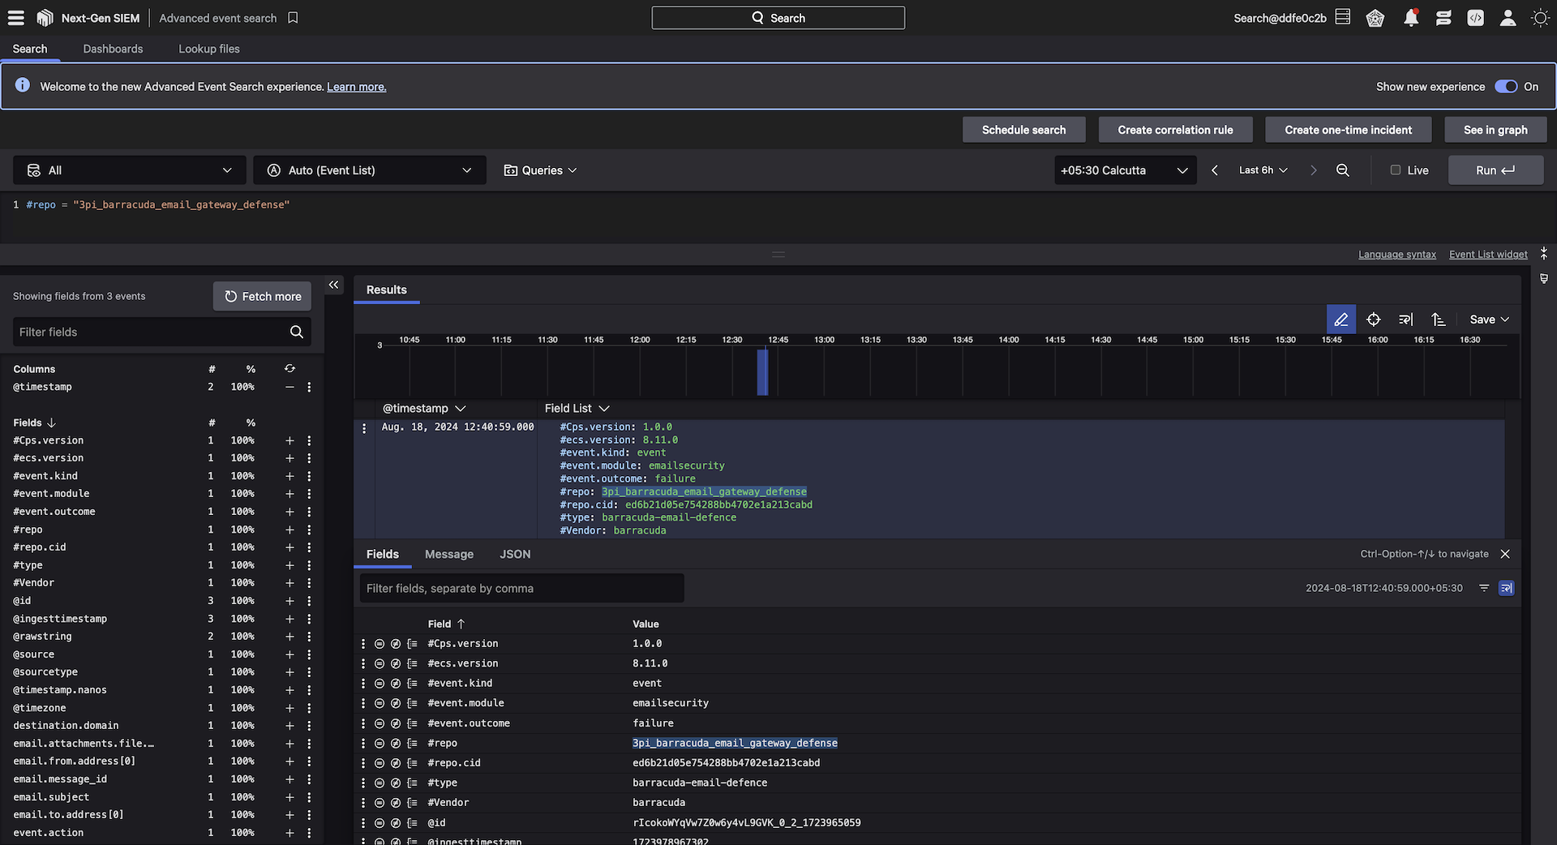Close the event details panel
This screenshot has height=845, width=1557.
click(x=1505, y=554)
